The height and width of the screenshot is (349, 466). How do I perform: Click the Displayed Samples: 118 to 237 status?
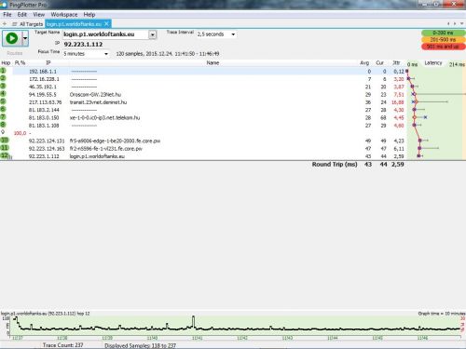(x=140, y=345)
